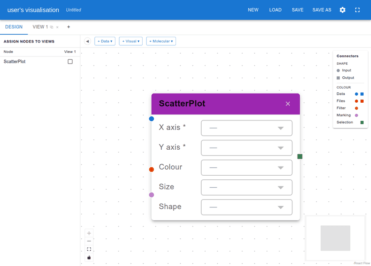Fit view of the canvas
The image size is (371, 266).
pyautogui.click(x=89, y=249)
